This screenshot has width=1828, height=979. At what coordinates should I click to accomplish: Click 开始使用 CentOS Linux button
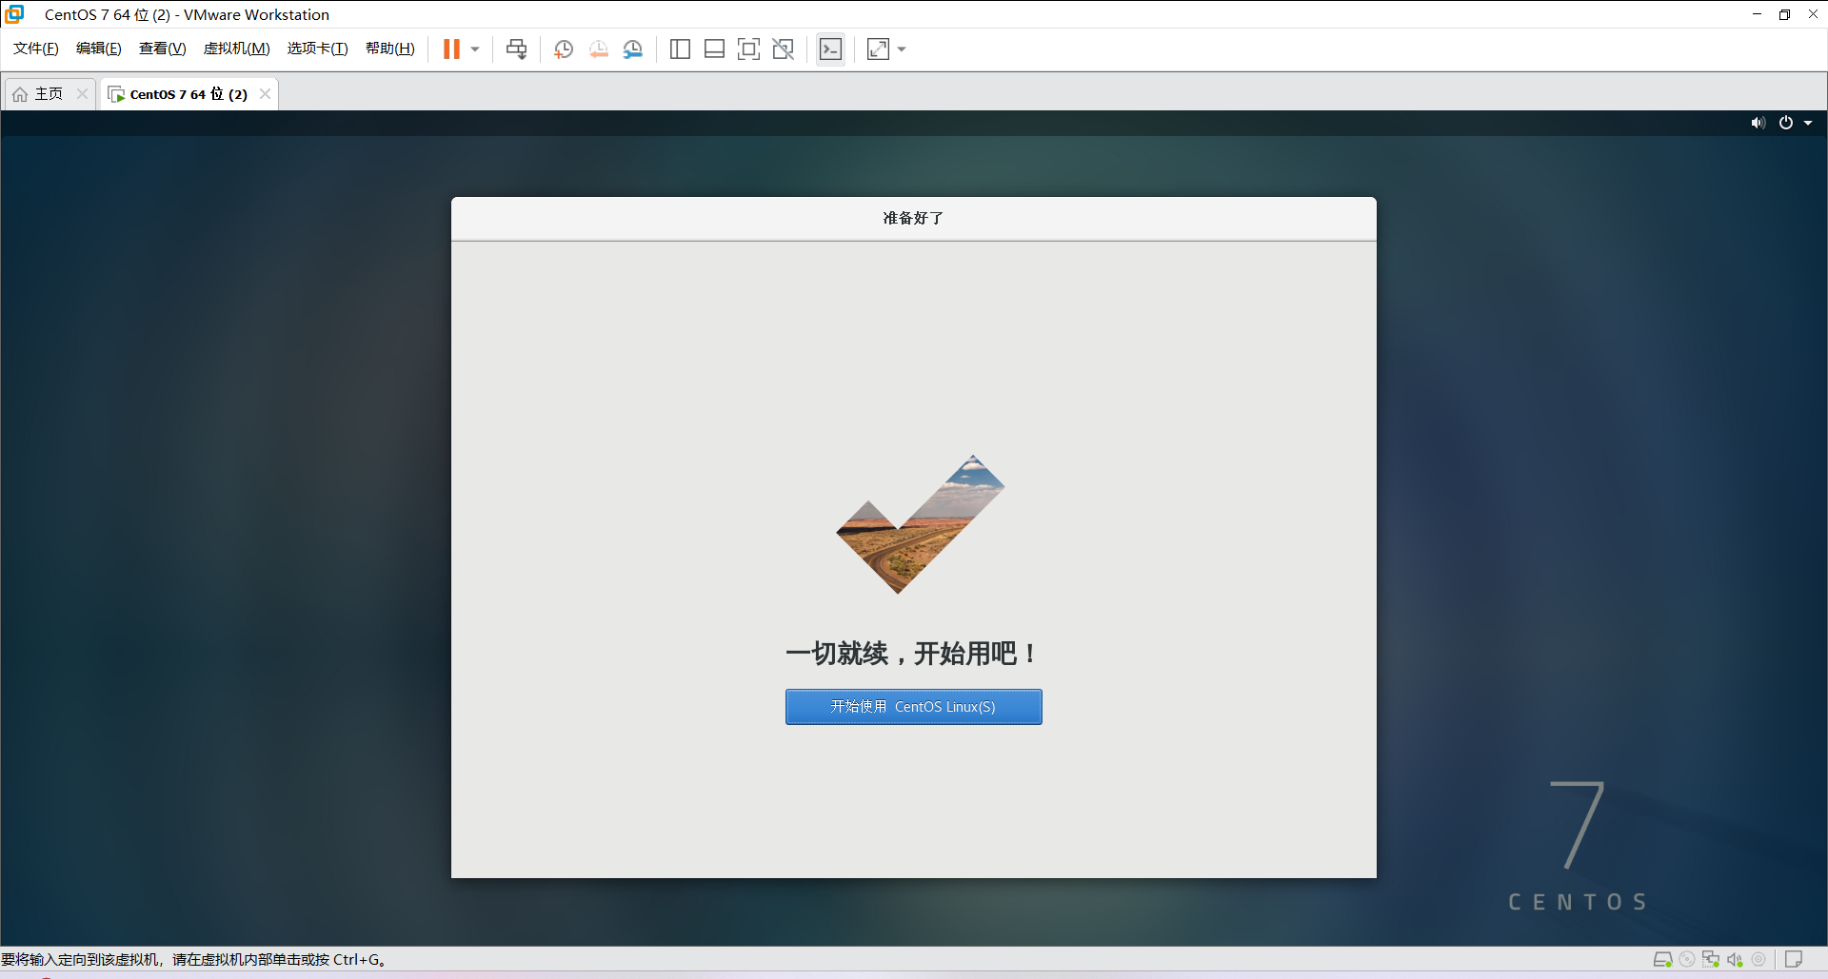tap(913, 706)
